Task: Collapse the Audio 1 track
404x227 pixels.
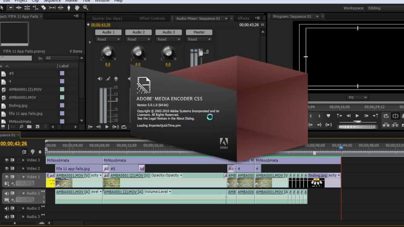Action: click(23, 193)
